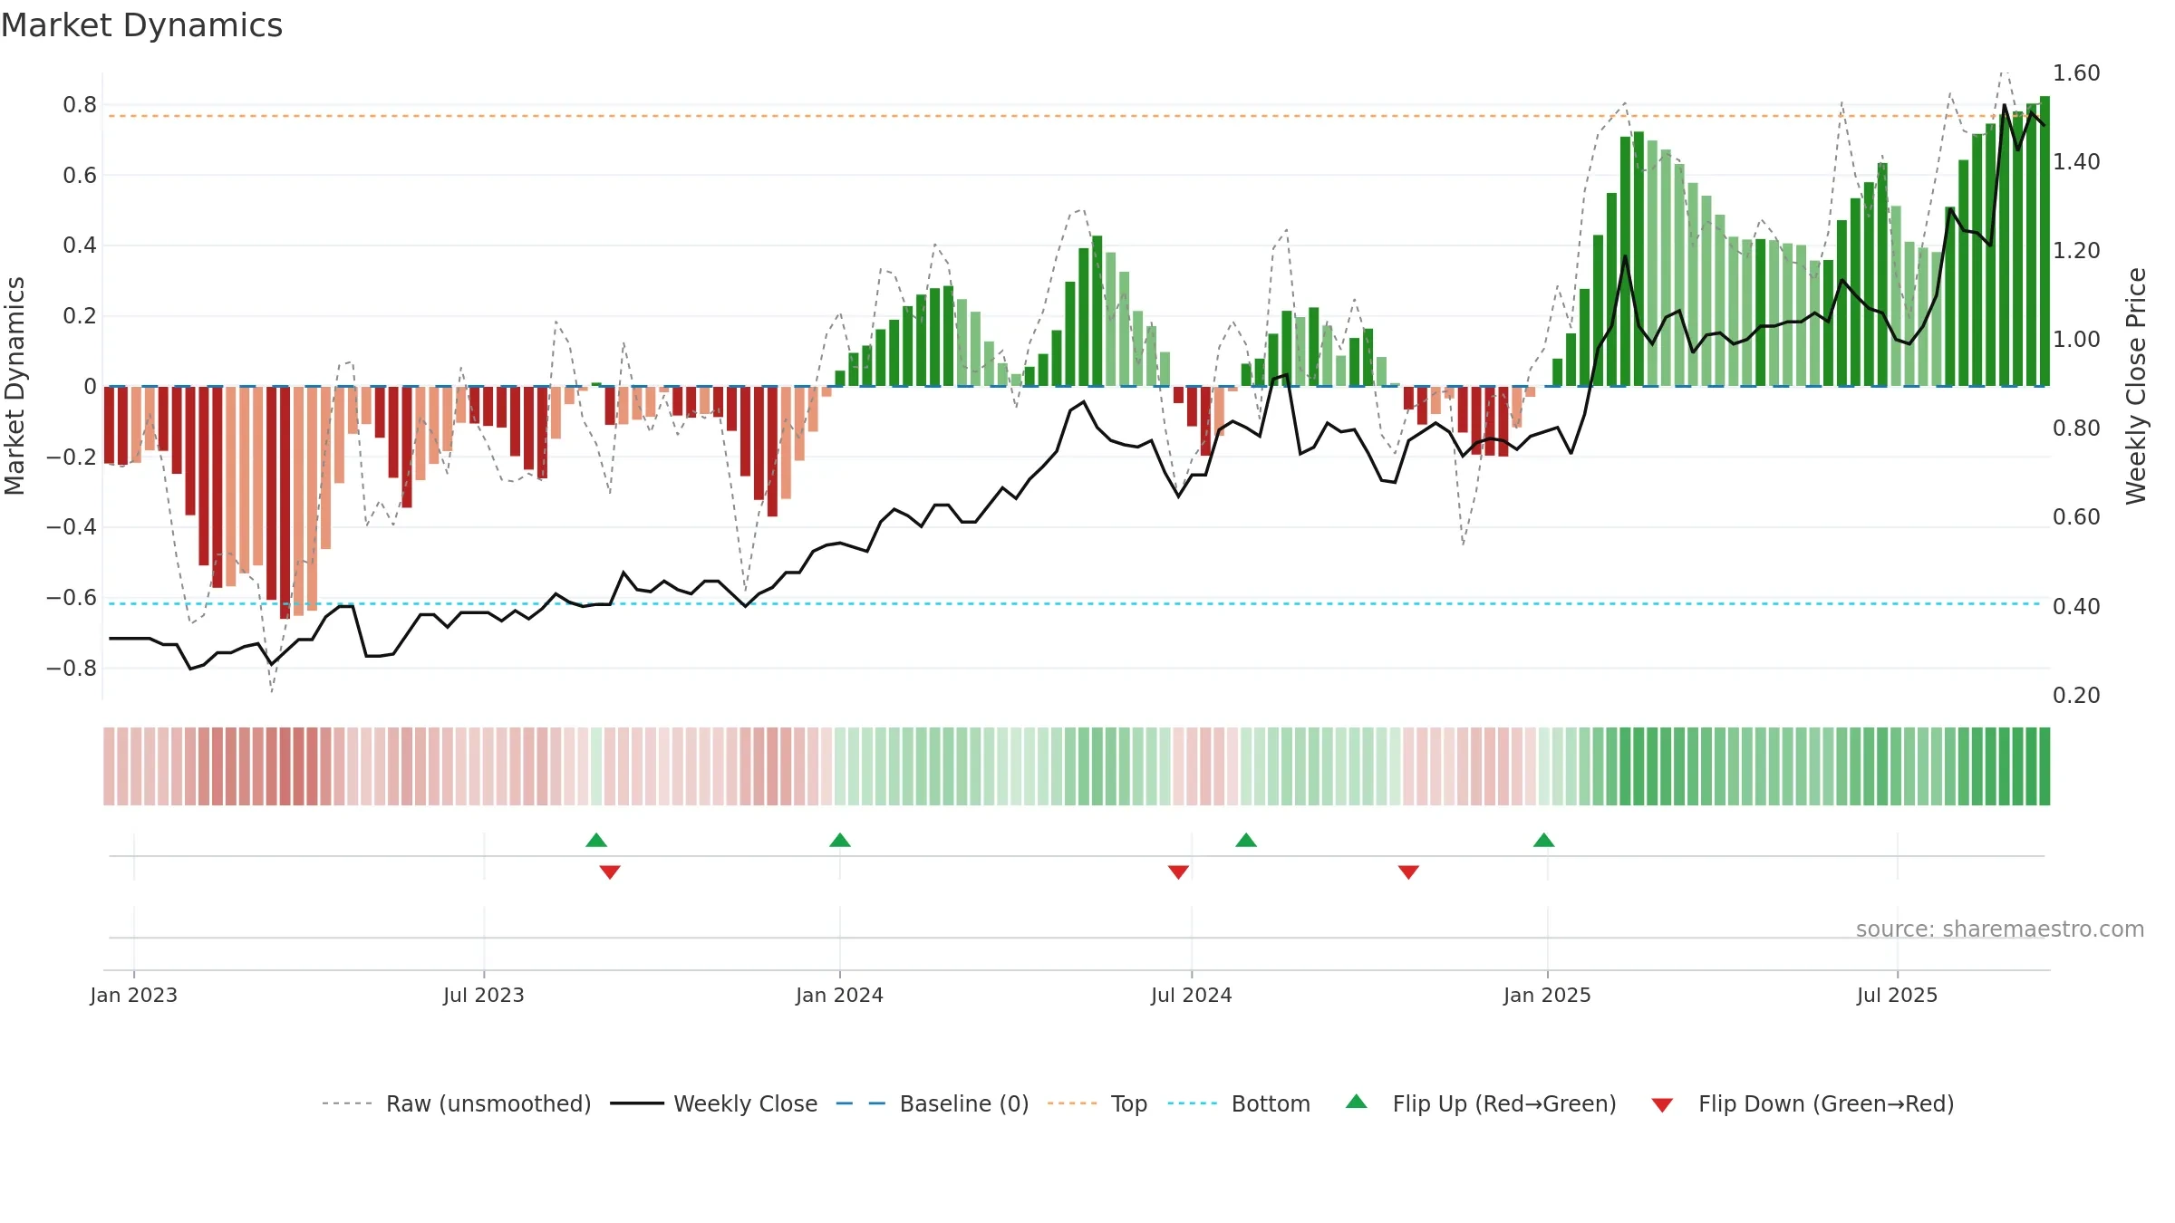2175x1223 pixels.
Task: Select the green flip-up marker after Jul 2024
Action: pos(1246,841)
